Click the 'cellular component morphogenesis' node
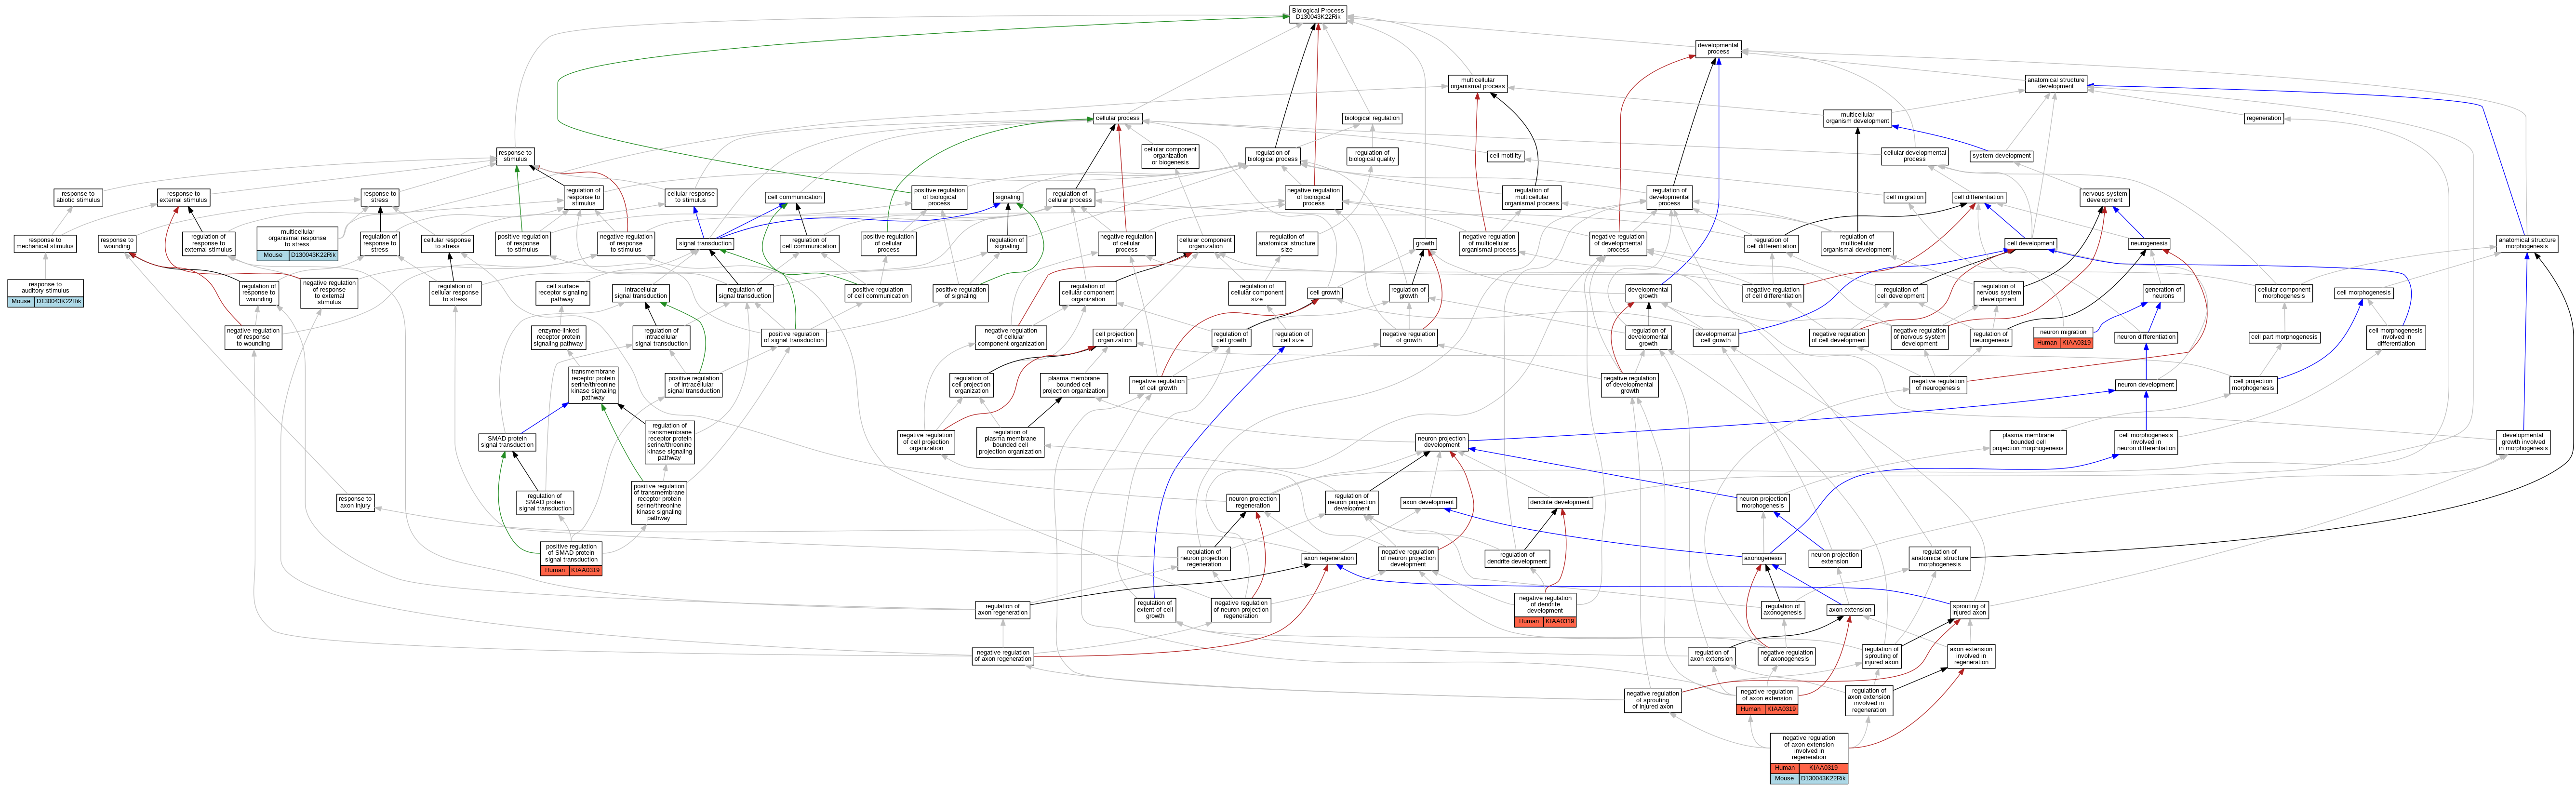 pos(2284,293)
